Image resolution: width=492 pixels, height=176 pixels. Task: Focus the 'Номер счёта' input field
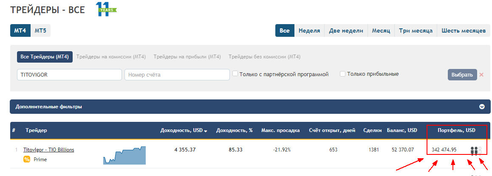pyautogui.click(x=177, y=75)
